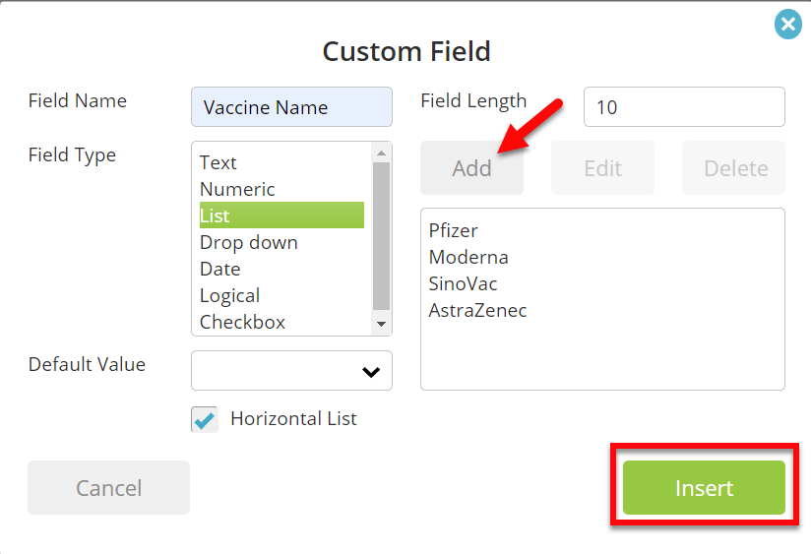This screenshot has width=811, height=554.
Task: Focus the Field Length input
Action: (684, 107)
